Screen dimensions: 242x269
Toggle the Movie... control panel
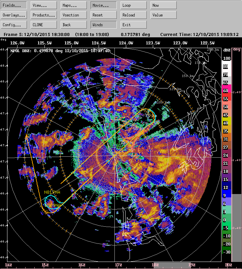[103, 5]
